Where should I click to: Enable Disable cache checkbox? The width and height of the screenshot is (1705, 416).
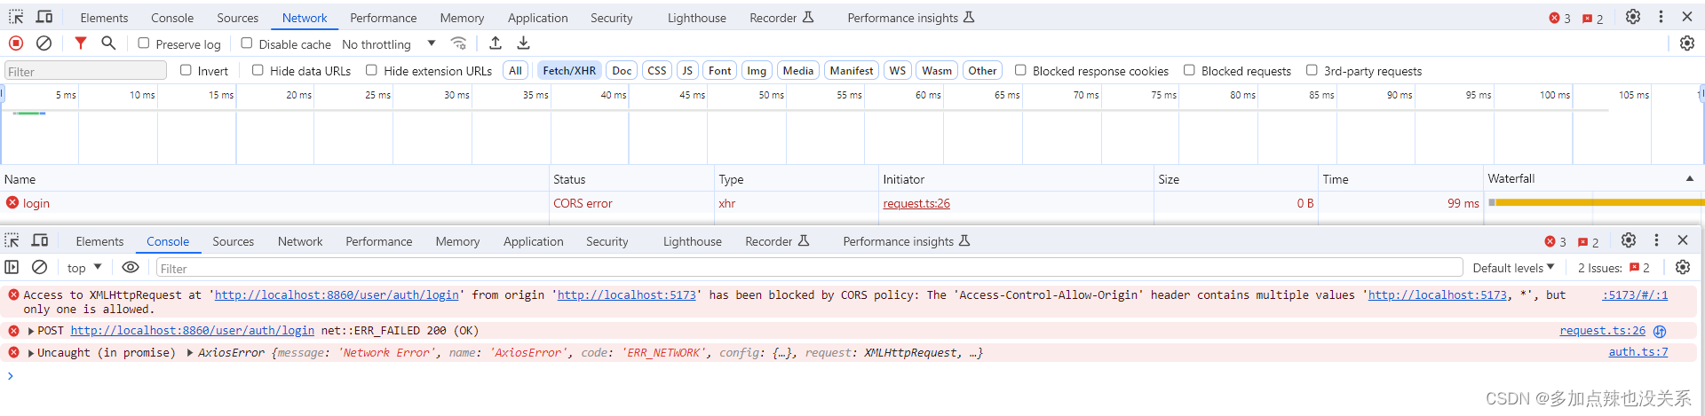(x=247, y=43)
